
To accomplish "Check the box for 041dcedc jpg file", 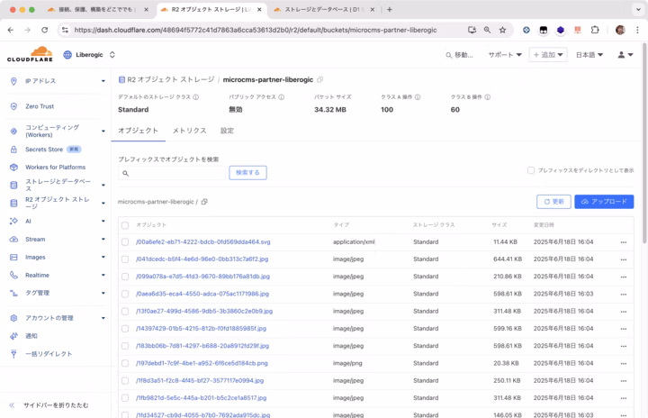I will tap(125, 259).
